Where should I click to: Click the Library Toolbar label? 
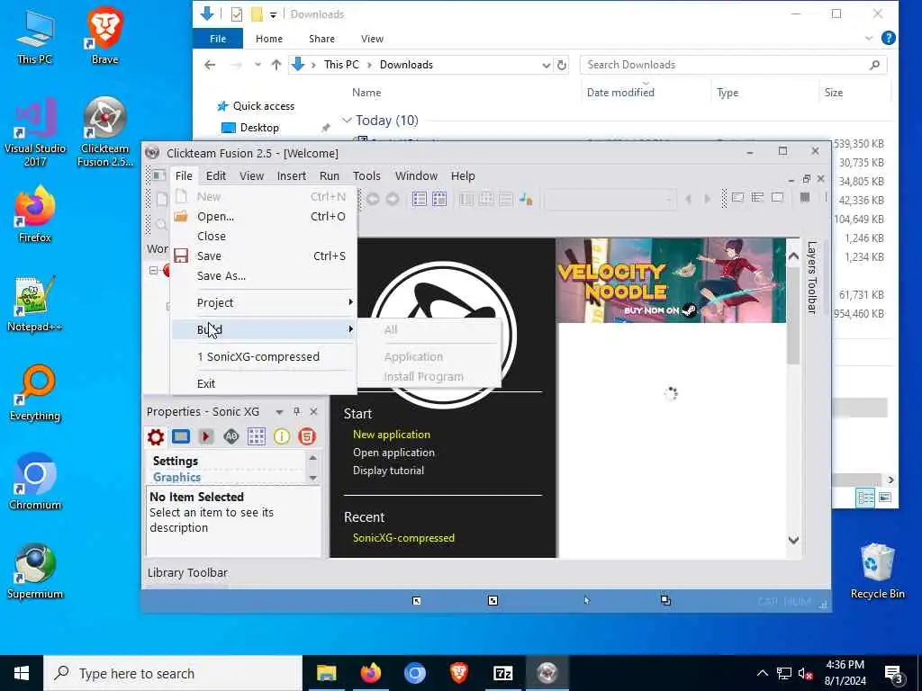click(x=187, y=573)
